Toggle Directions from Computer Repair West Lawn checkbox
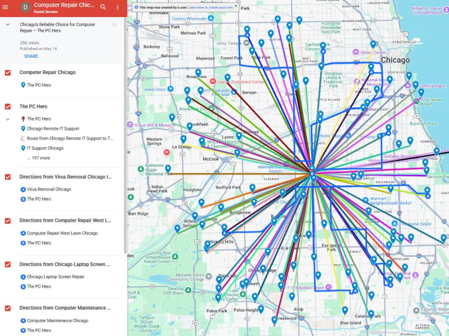Image resolution: width=449 pixels, height=336 pixels. 8,221
